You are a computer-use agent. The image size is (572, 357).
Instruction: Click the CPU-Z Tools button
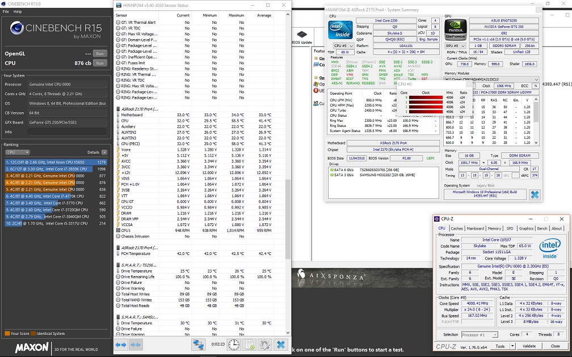click(500, 346)
